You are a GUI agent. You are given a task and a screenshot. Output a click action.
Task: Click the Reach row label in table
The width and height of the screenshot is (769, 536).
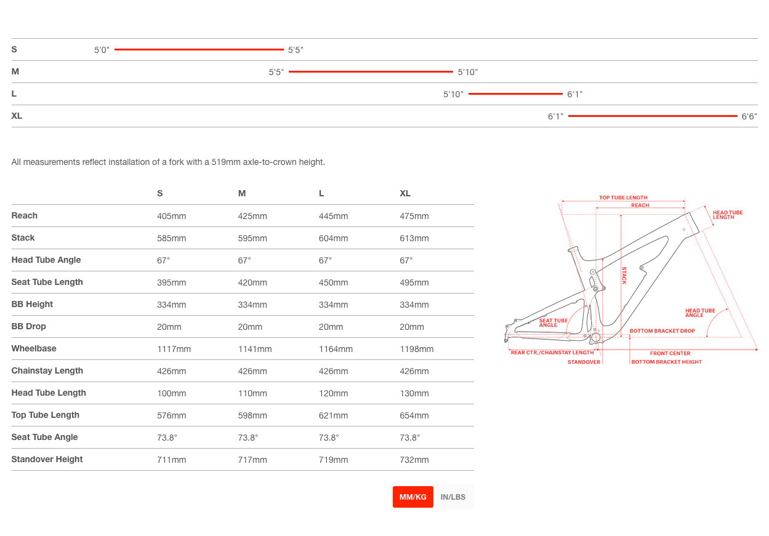click(x=25, y=215)
